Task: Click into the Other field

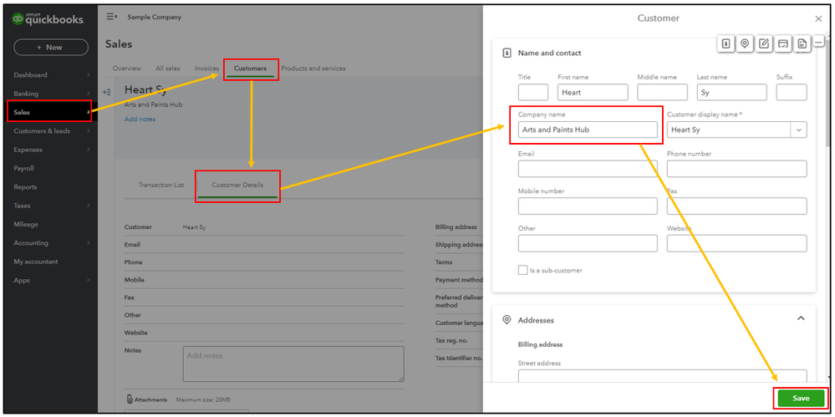Action: pos(588,243)
